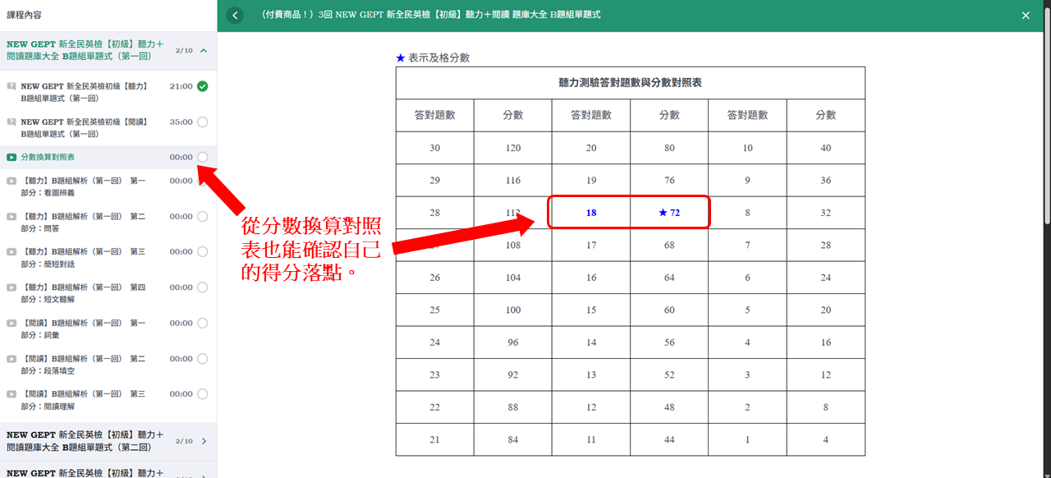Click video icon for 第三部分：簡短對話

[11, 252]
